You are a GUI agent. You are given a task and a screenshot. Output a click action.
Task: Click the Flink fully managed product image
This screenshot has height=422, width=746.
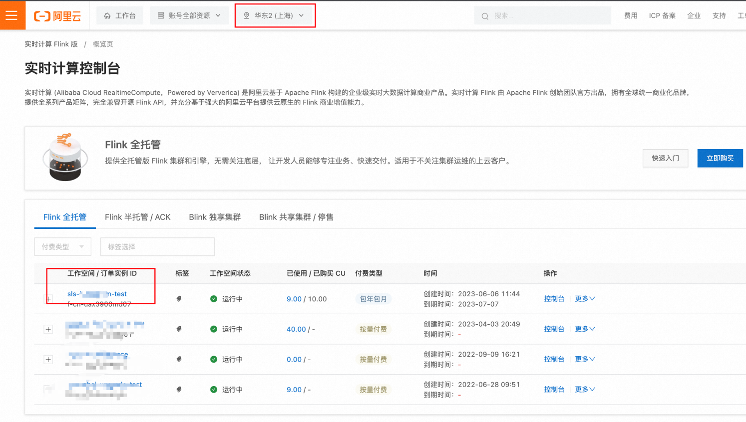[65, 157]
